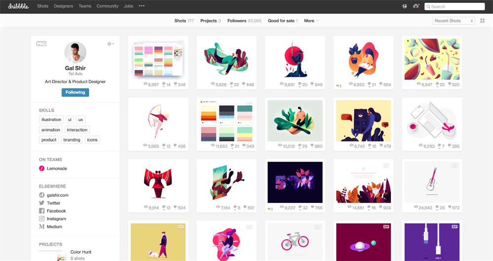This screenshot has height=261, width=493.
Task: Open the pink bicycle shot thumbnail
Action: pyautogui.click(x=295, y=242)
